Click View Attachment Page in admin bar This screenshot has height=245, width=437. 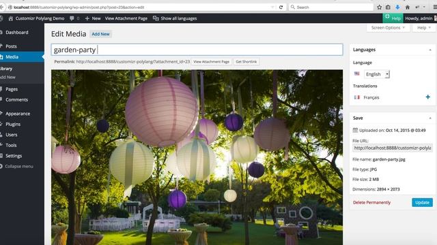[126, 18]
